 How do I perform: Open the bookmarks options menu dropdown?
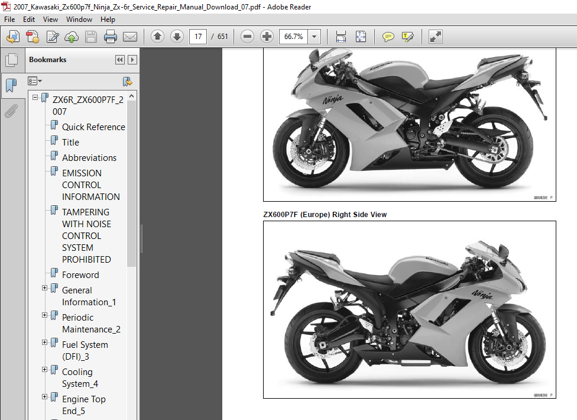(x=35, y=81)
